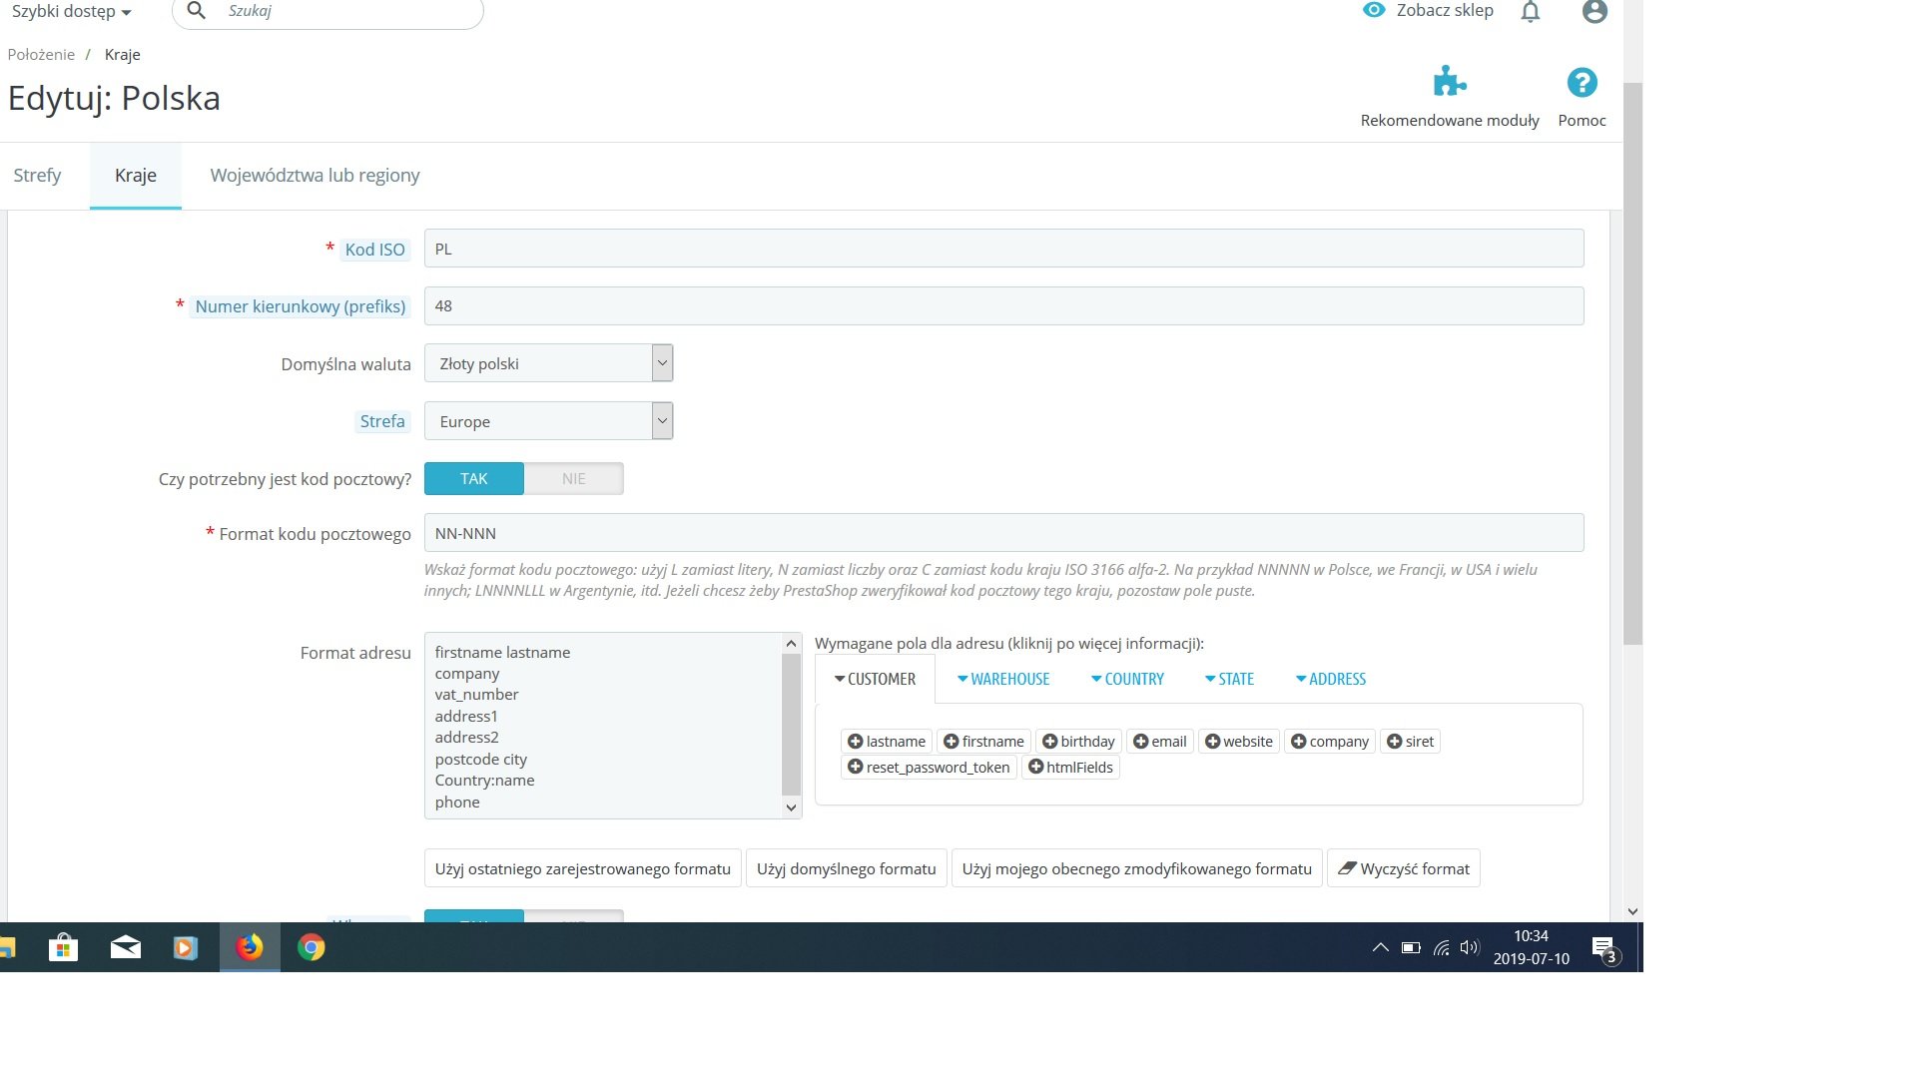1917x1078 pixels.
Task: Click the Zobacz sklep eye icon
Action: click(x=1374, y=10)
